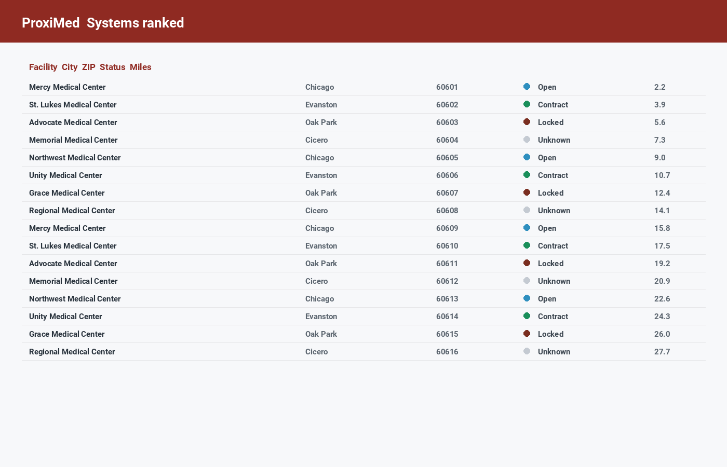Image resolution: width=727 pixels, height=467 pixels.
Task: Click the Locked status dot for ZIP 60615
Action: 527,334
